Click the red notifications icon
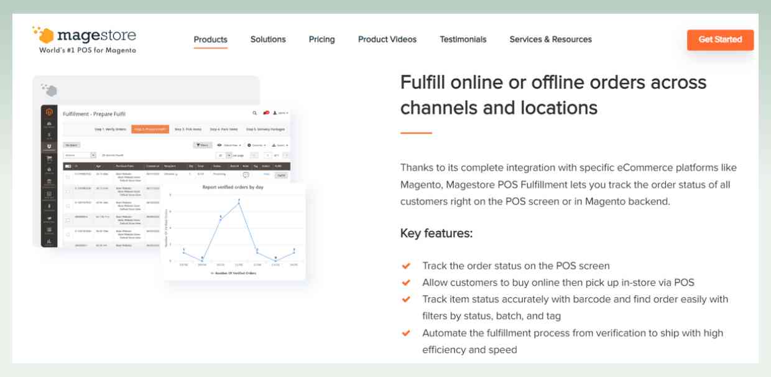The width and height of the screenshot is (771, 377). (265, 113)
